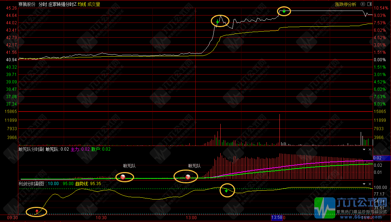The width and height of the screenshot is (391, 222).
Task: Click the upload arrow icon beside 涨跌停分析
Action: tap(362, 4)
